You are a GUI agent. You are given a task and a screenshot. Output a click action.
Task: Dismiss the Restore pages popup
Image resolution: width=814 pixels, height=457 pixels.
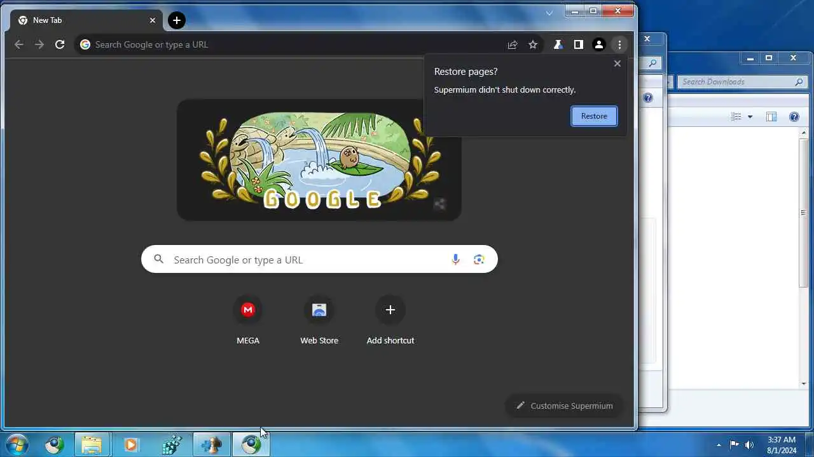[617, 63]
